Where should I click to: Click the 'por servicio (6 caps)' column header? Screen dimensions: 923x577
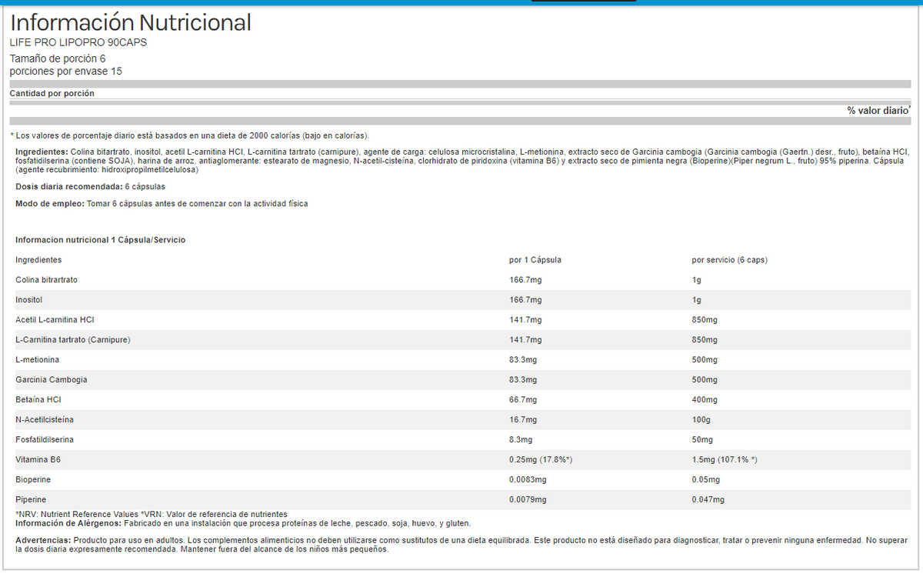[x=729, y=260]
